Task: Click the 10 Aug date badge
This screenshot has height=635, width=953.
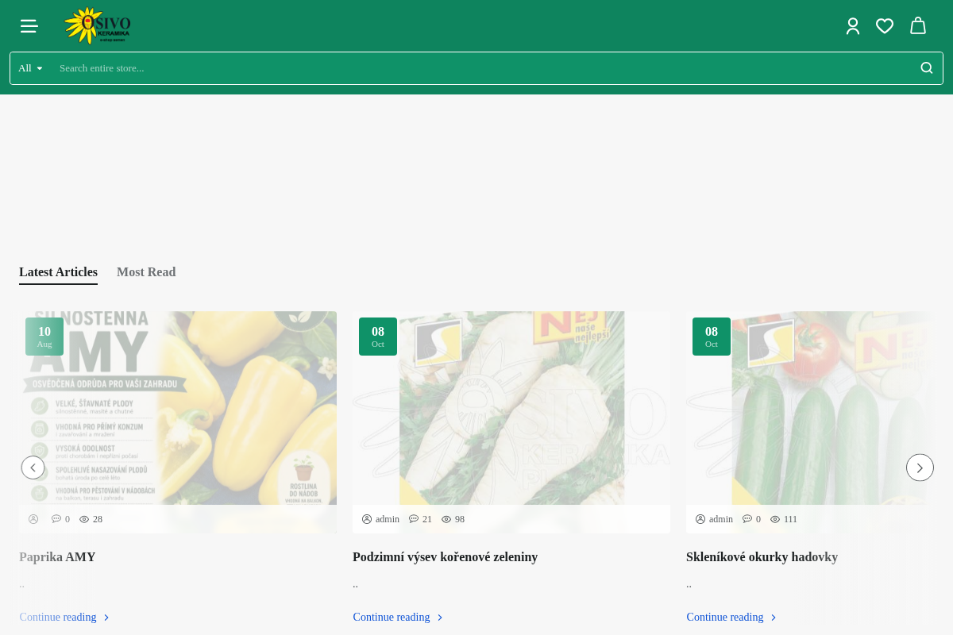Action: [x=44, y=337]
